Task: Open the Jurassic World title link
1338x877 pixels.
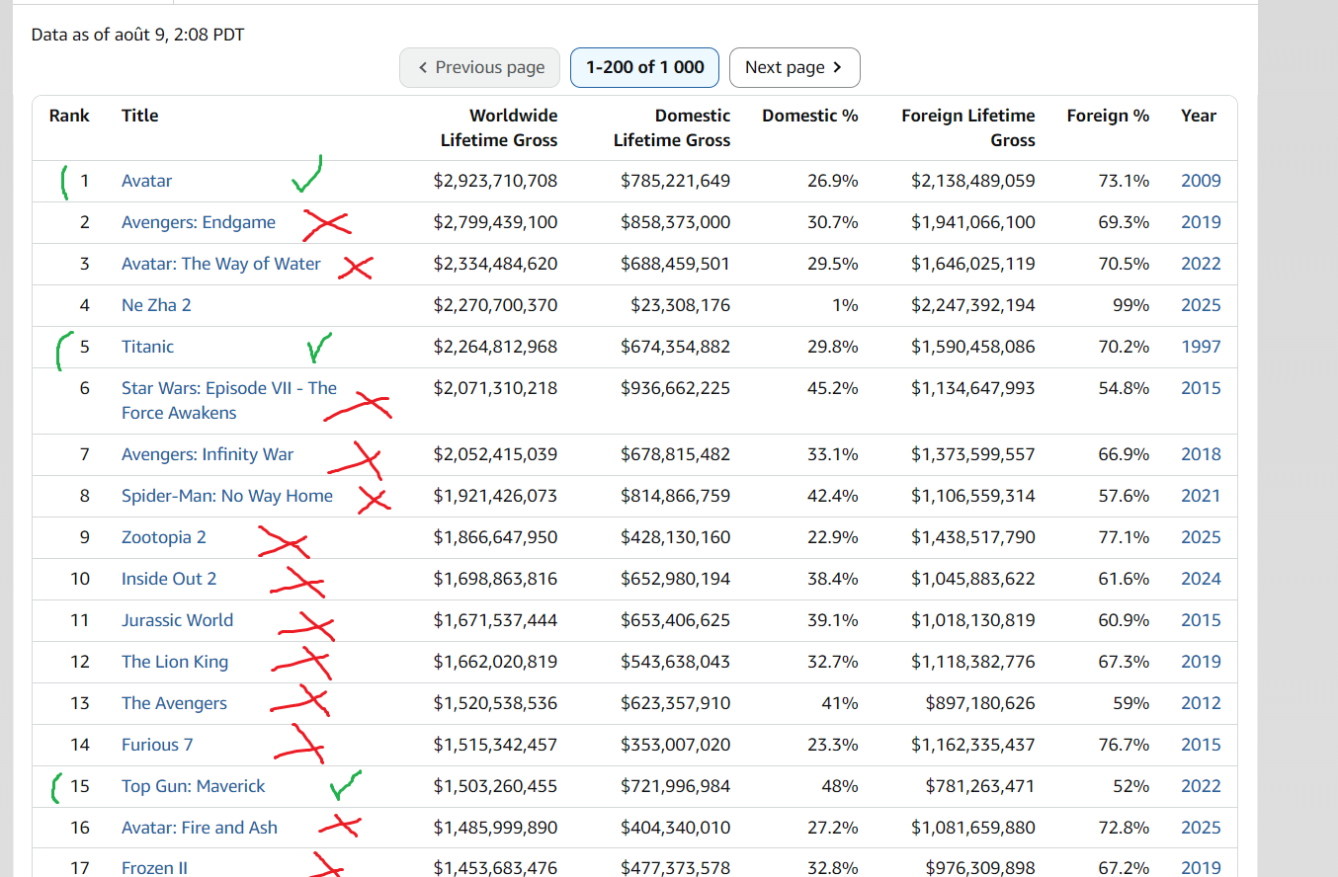Action: (177, 620)
